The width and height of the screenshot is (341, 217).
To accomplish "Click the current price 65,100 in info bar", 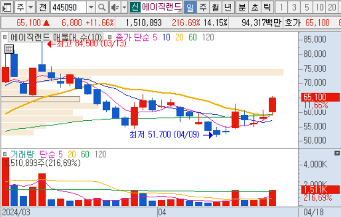I will [x=29, y=23].
